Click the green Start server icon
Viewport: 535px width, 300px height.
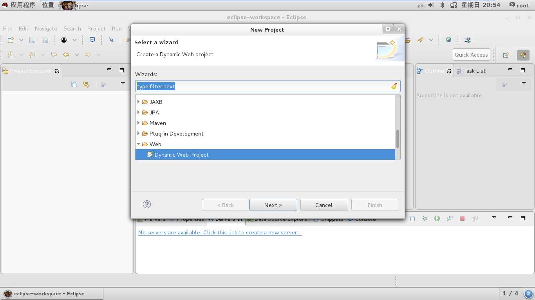(x=437, y=218)
